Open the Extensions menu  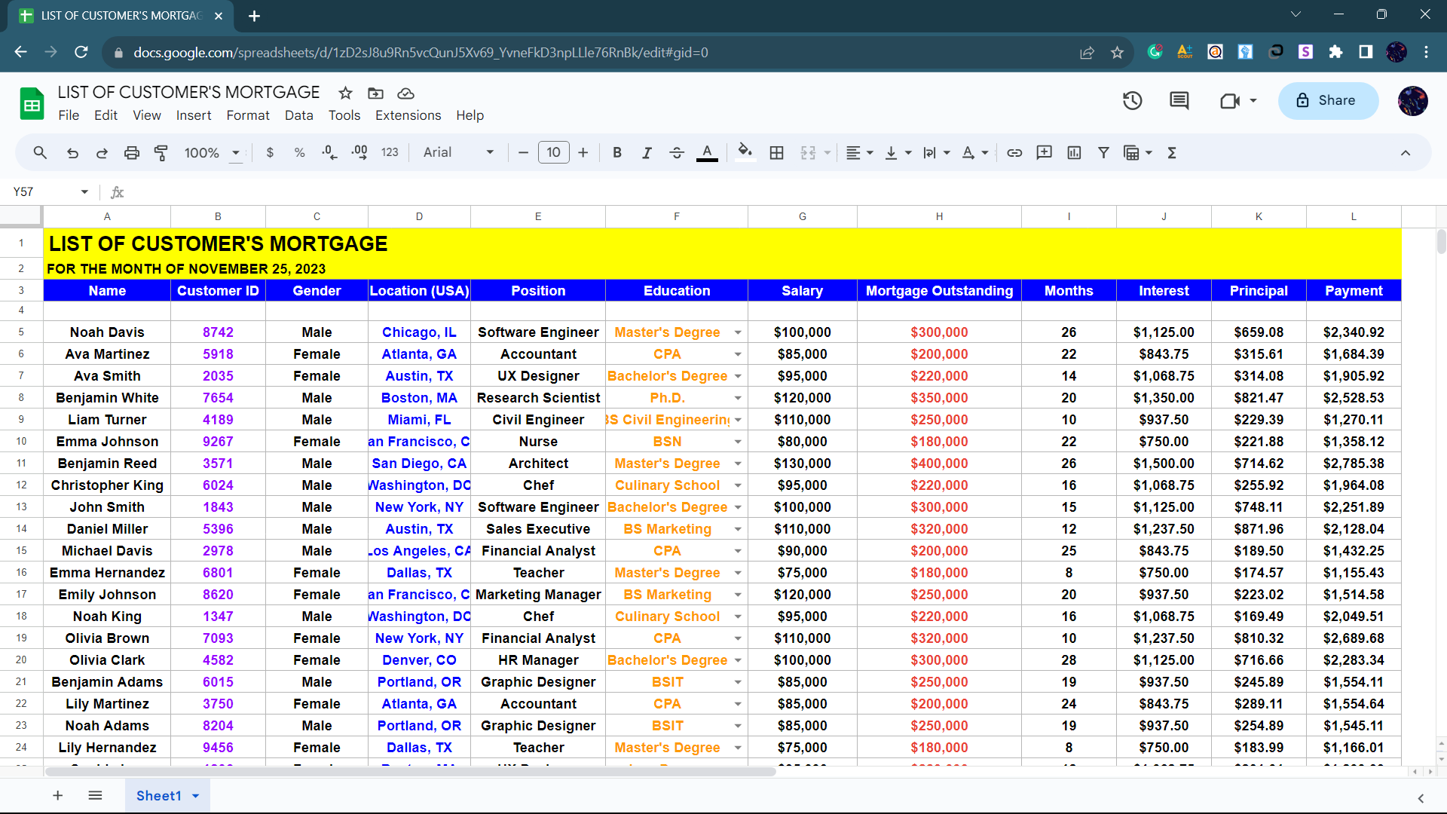[408, 115]
